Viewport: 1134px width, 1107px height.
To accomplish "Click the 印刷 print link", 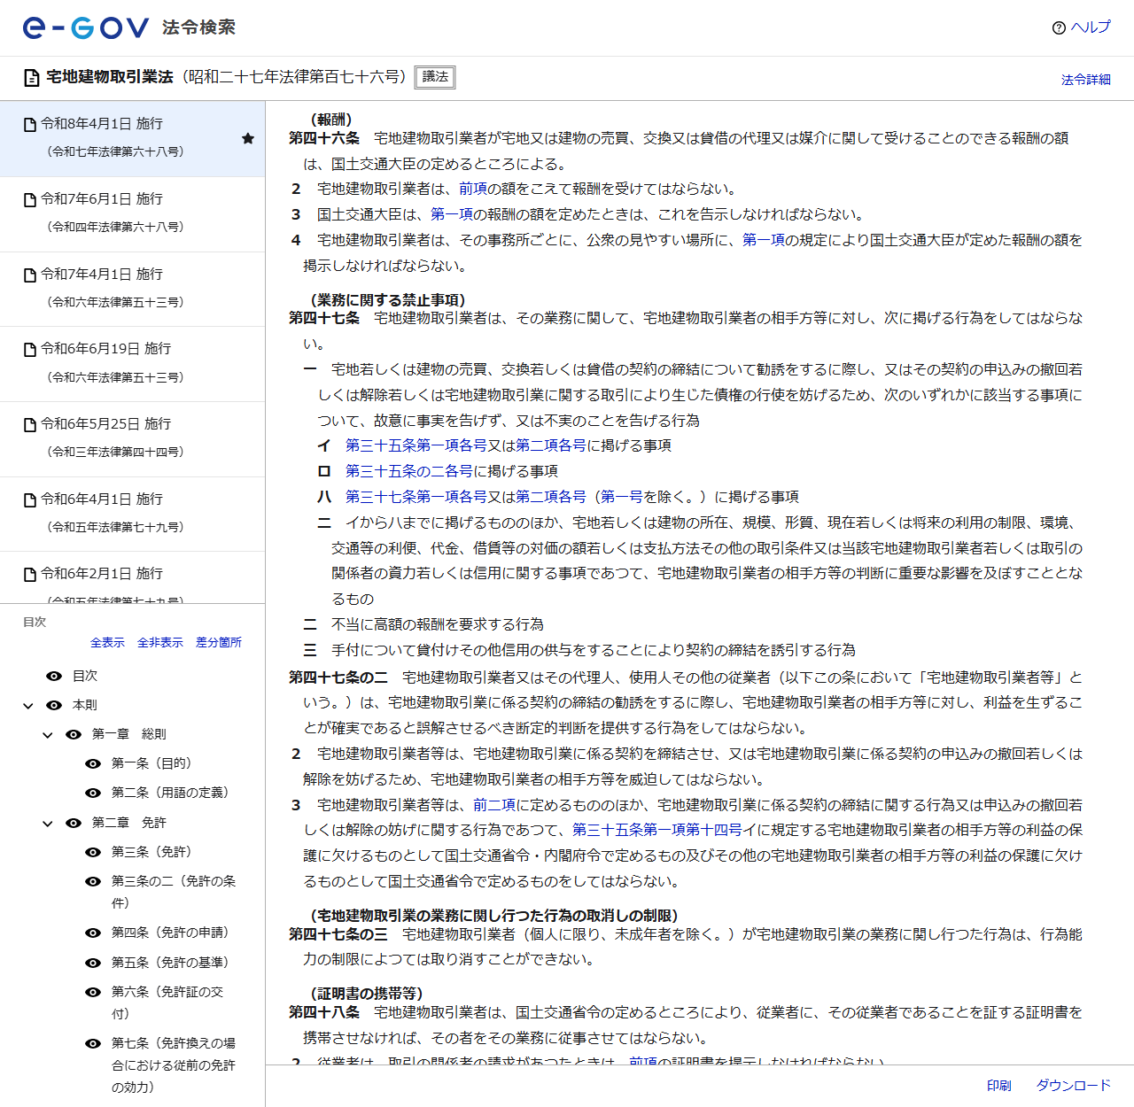I will 999,1086.
